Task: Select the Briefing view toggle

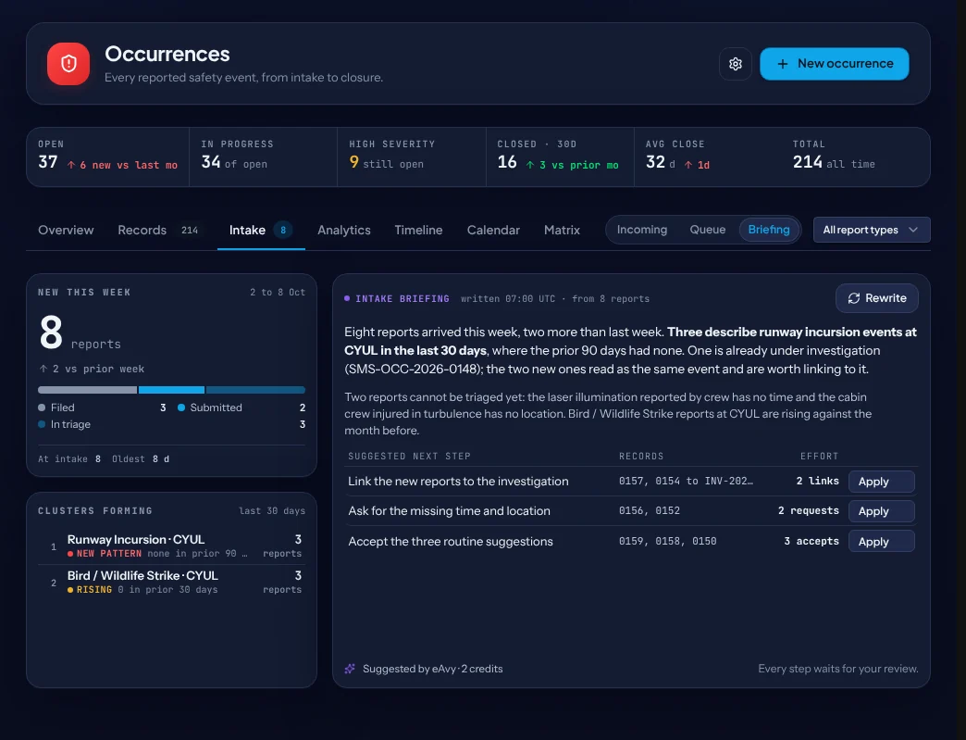Action: [768, 230]
